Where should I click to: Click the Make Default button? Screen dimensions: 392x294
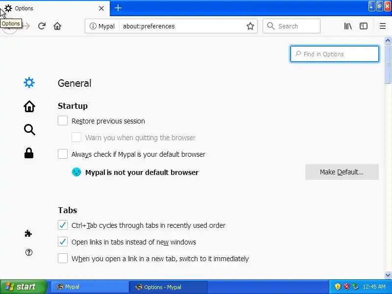[342, 172]
